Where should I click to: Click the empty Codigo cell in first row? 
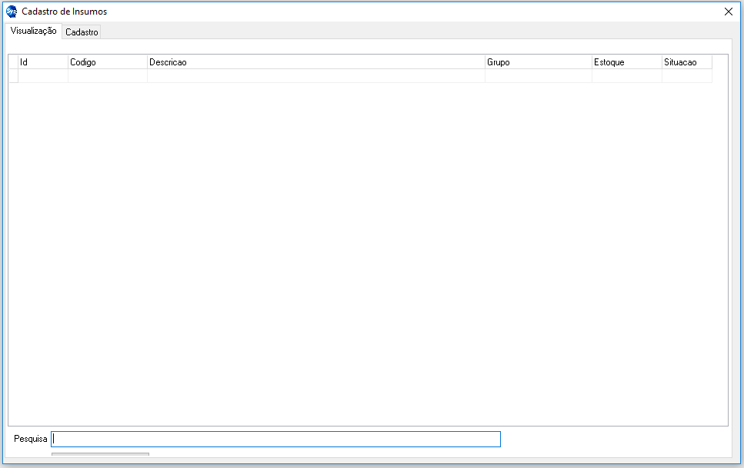pyautogui.click(x=107, y=76)
